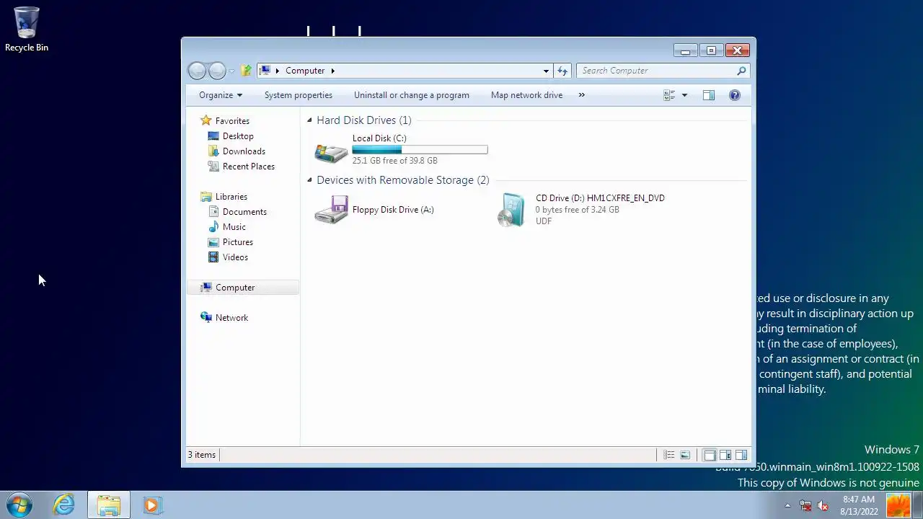923x519 pixels.
Task: Click the network status tray icon
Action: pyautogui.click(x=805, y=506)
